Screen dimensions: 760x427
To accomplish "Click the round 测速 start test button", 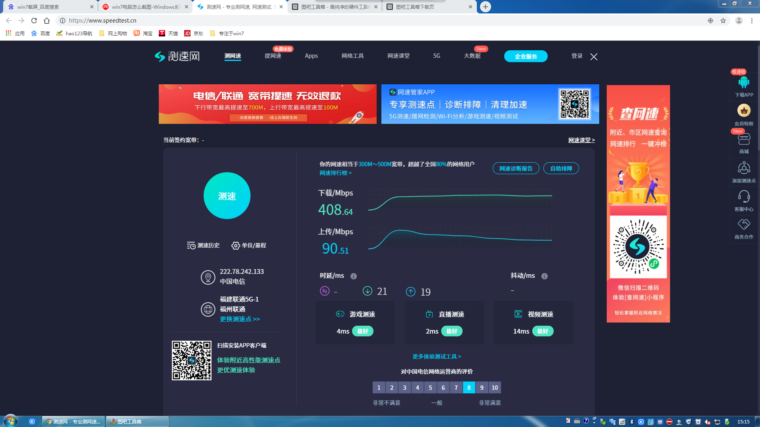I will click(x=227, y=196).
